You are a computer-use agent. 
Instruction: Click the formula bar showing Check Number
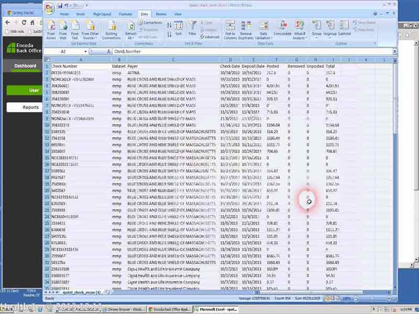[252, 51]
